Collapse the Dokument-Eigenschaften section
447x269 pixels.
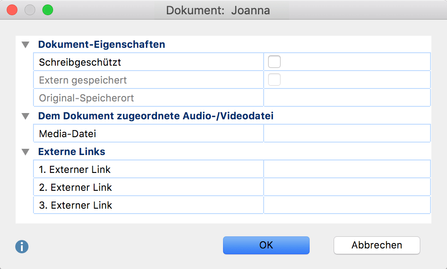(x=25, y=45)
